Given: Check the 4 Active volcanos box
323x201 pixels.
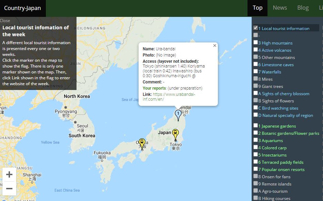Looking at the screenshot, I should click(255, 50).
